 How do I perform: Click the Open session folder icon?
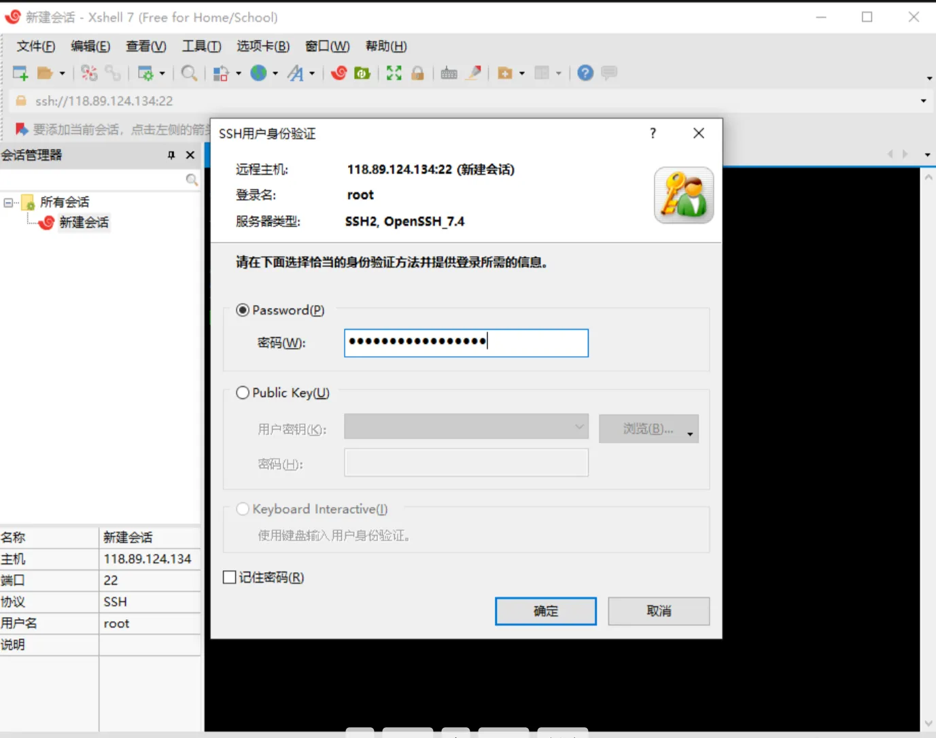tap(45, 73)
